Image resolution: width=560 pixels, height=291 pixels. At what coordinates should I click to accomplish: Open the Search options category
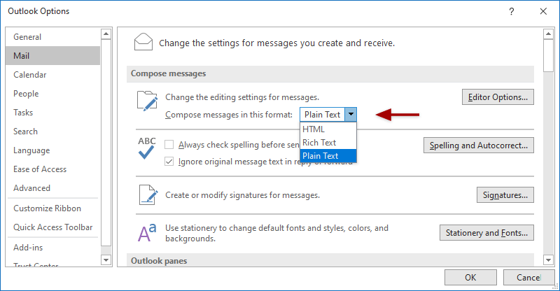pyautogui.click(x=53, y=132)
